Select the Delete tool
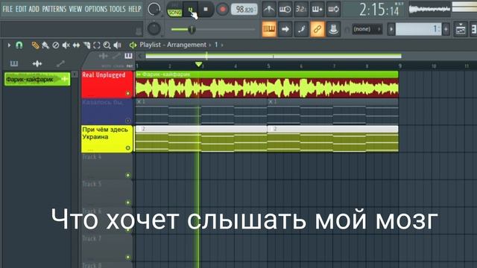477x268 pixels. coord(56,45)
